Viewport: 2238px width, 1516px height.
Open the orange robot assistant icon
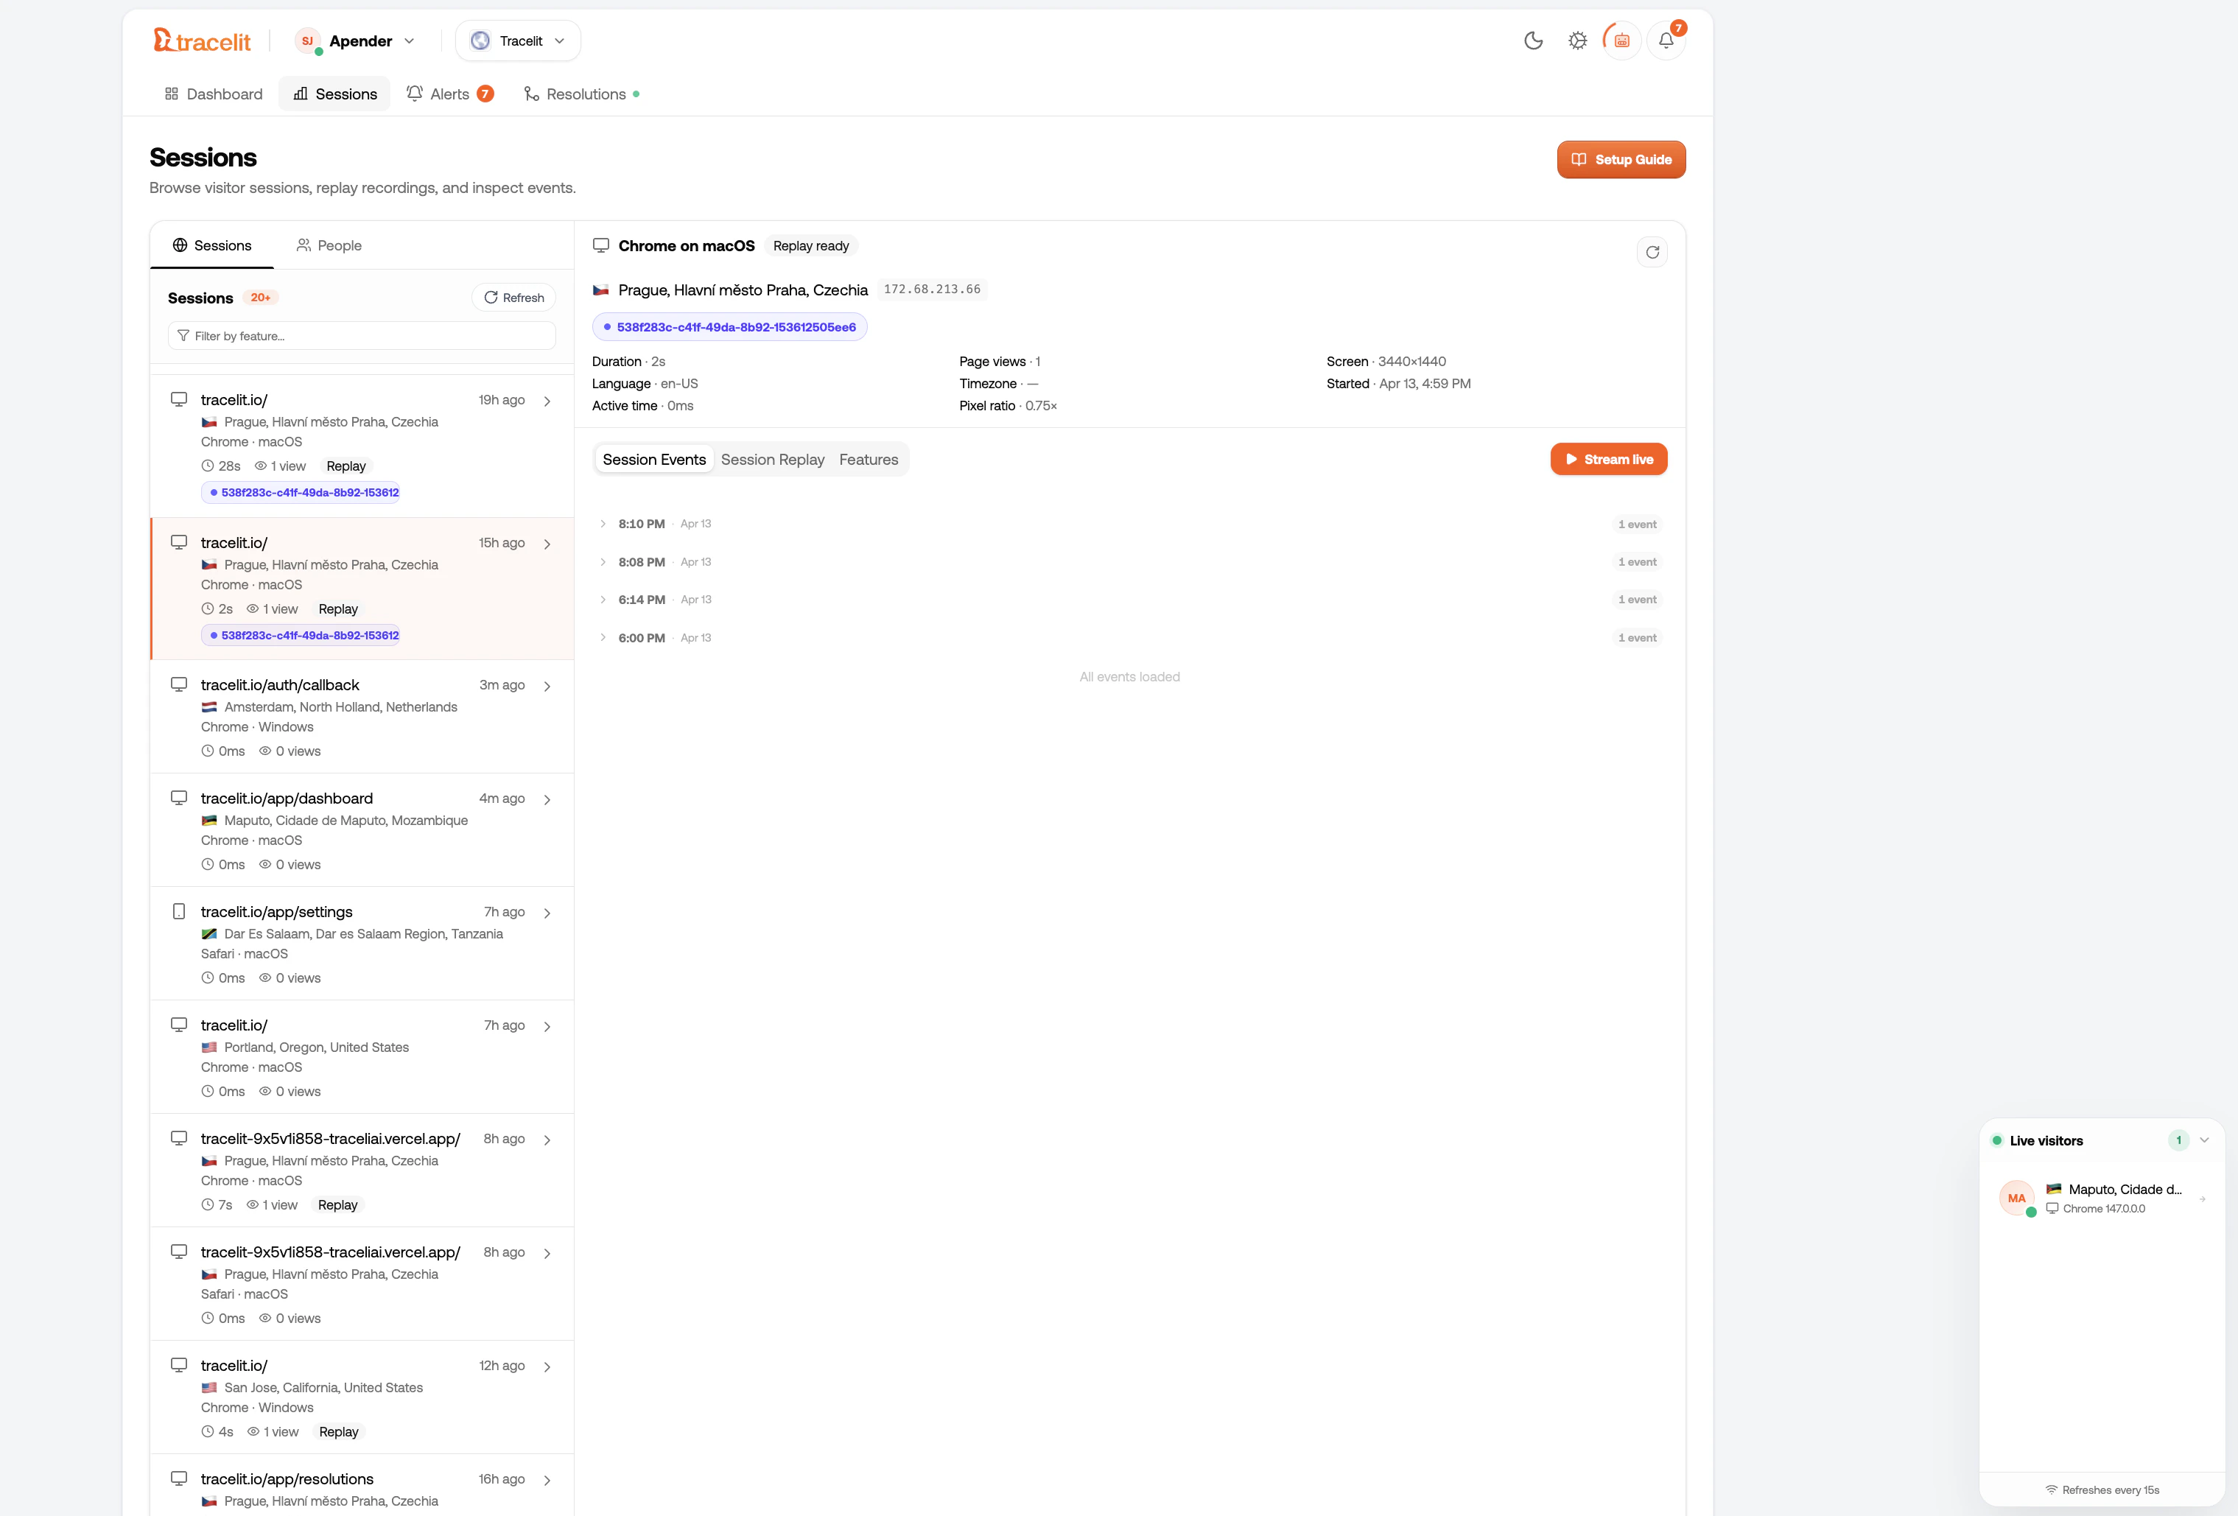[x=1621, y=41]
